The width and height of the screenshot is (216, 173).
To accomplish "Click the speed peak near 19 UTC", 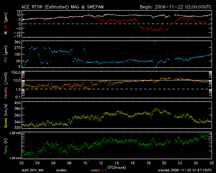I will (156, 109).
